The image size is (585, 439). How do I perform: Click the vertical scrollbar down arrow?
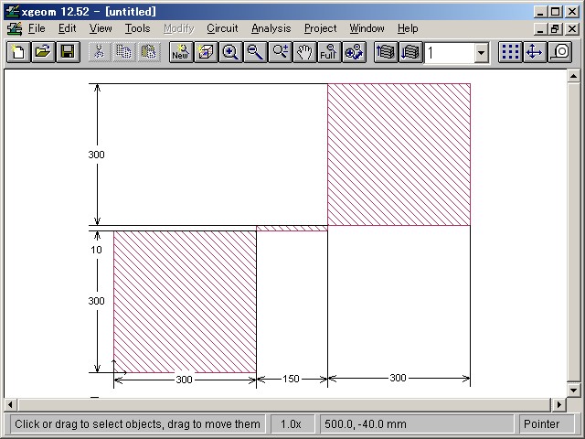tap(573, 391)
